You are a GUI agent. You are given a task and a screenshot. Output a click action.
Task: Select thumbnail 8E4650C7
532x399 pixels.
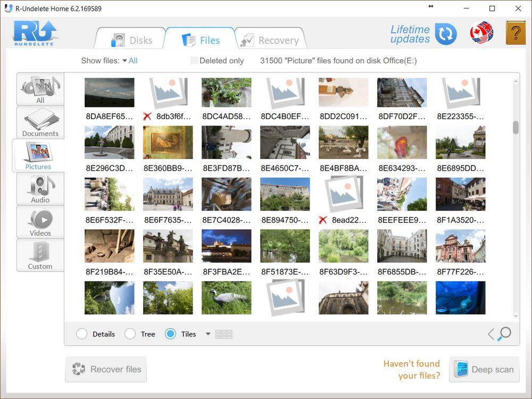285,142
